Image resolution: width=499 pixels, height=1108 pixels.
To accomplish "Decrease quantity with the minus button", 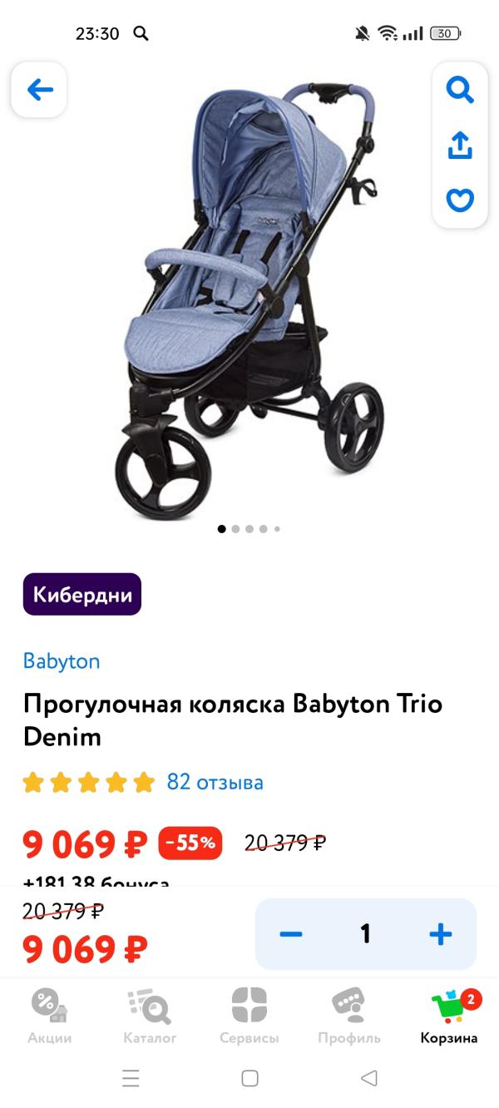I will (x=290, y=934).
